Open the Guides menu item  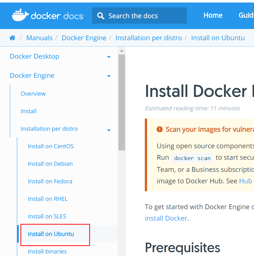point(248,15)
